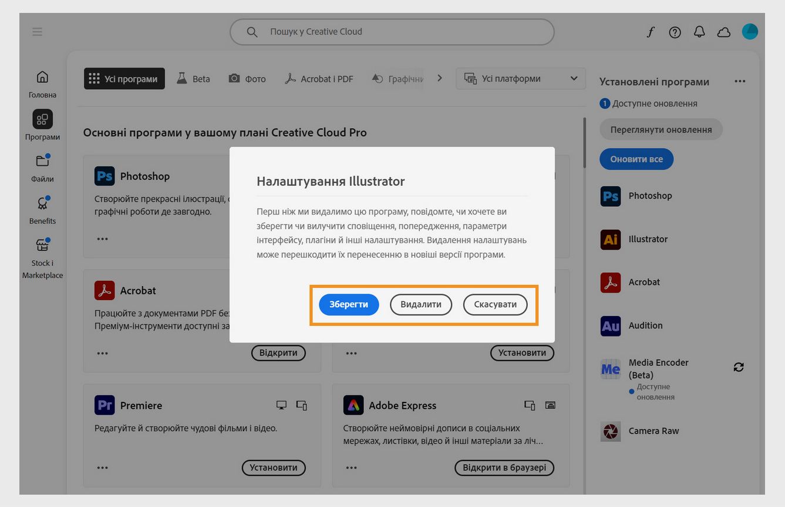Click the Пошук у Creative Cloud search field

pos(392,32)
